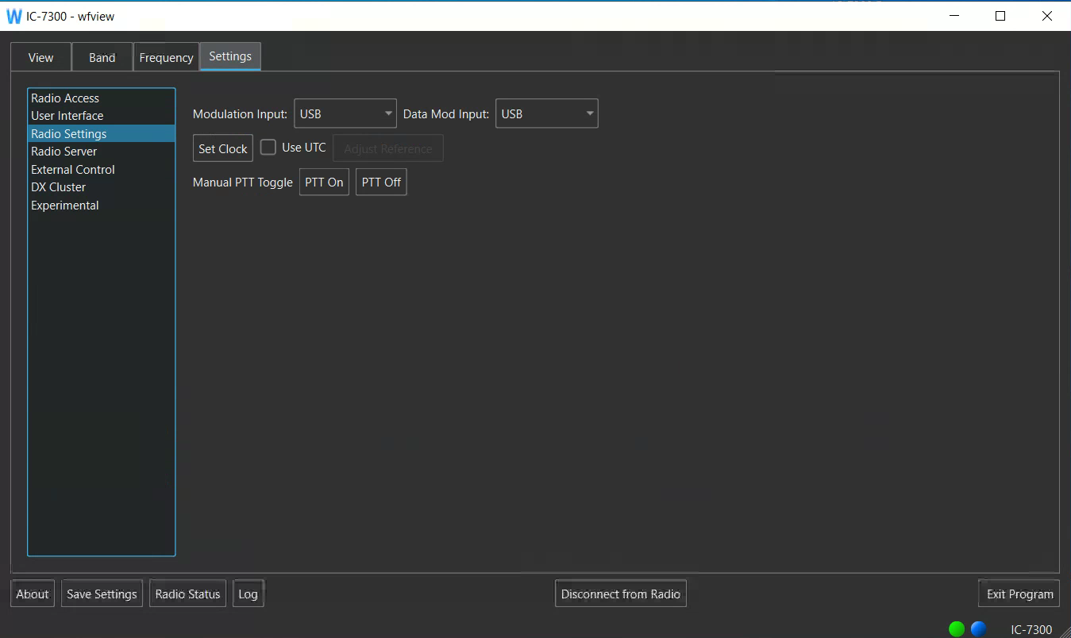Open the Modulation Input dropdown
This screenshot has width=1071, height=638.
tap(345, 113)
